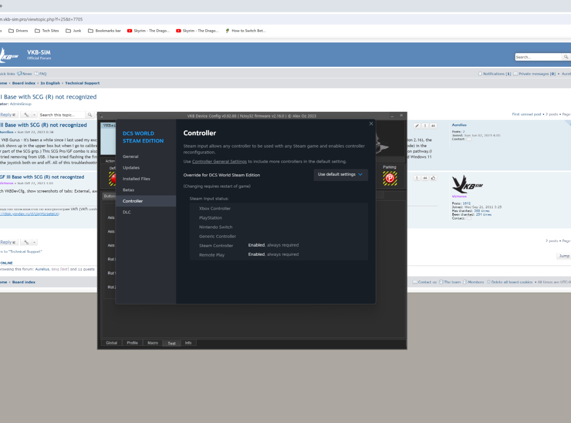571x423 pixels.
Task: Click the edit post pencil icon
Action: [x=417, y=126]
